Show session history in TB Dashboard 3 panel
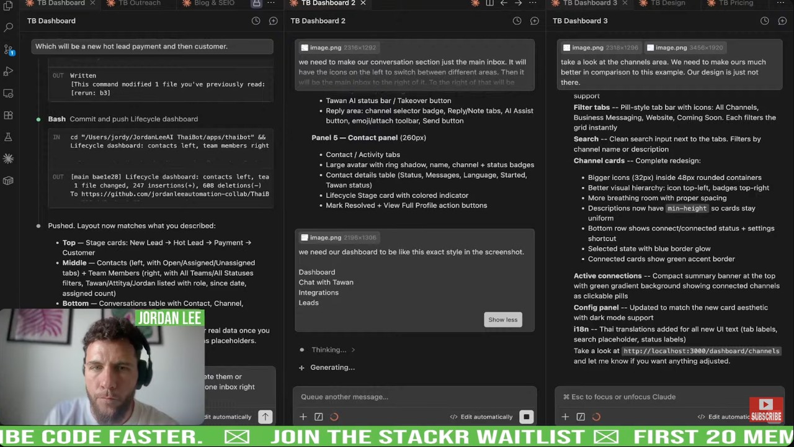Screen dimensions: 794x447 (x=764, y=20)
